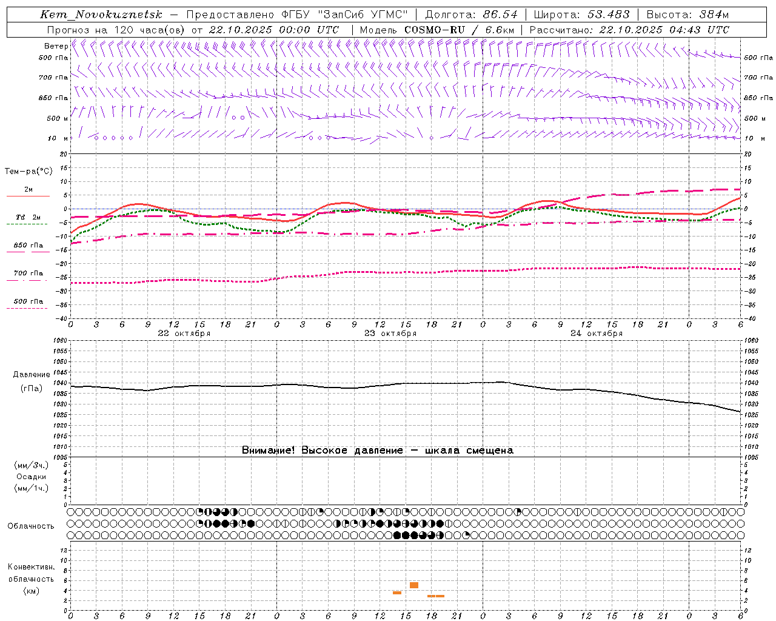
Task: Click the Давление pressure panel label
Action: point(32,375)
